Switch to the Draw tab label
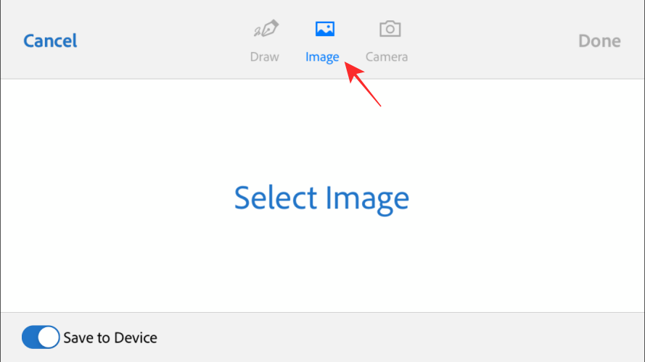 click(x=264, y=57)
